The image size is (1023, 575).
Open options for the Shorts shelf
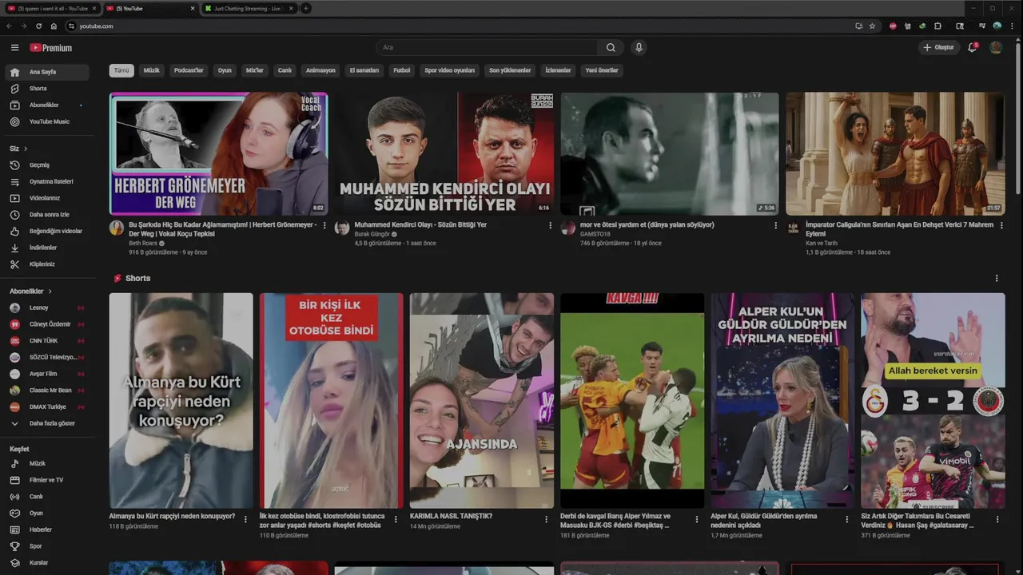[x=997, y=279]
